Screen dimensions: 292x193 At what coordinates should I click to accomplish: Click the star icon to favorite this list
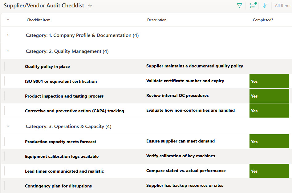click(x=90, y=6)
